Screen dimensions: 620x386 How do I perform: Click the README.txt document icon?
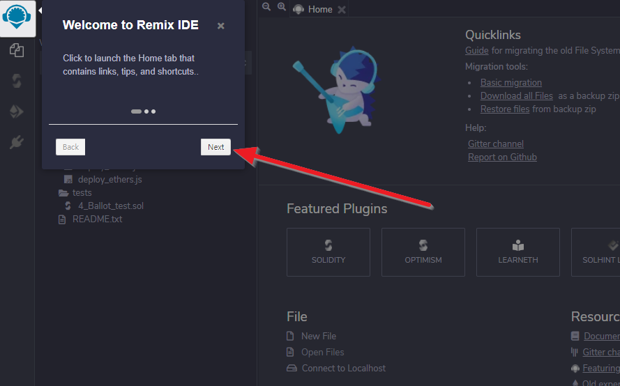(x=62, y=219)
